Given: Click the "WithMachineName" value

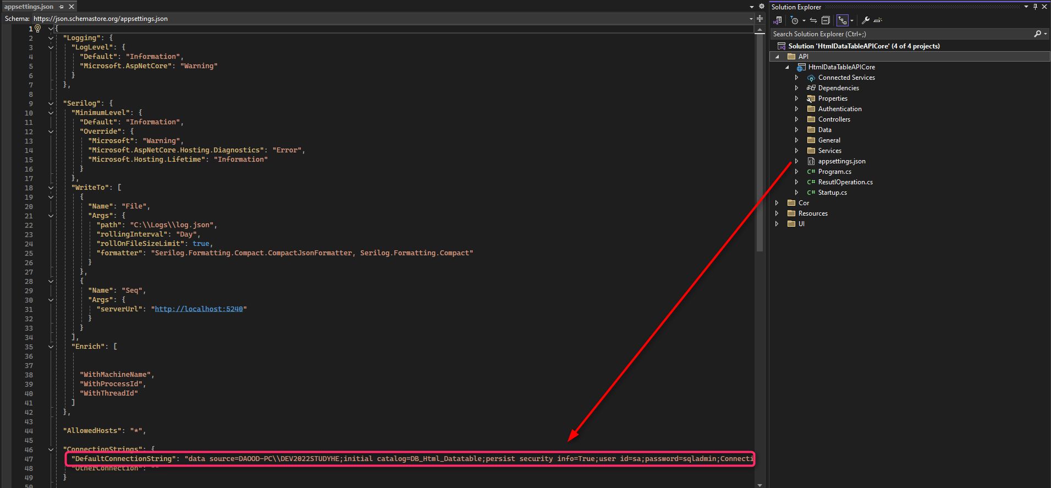Looking at the screenshot, I should point(115,375).
